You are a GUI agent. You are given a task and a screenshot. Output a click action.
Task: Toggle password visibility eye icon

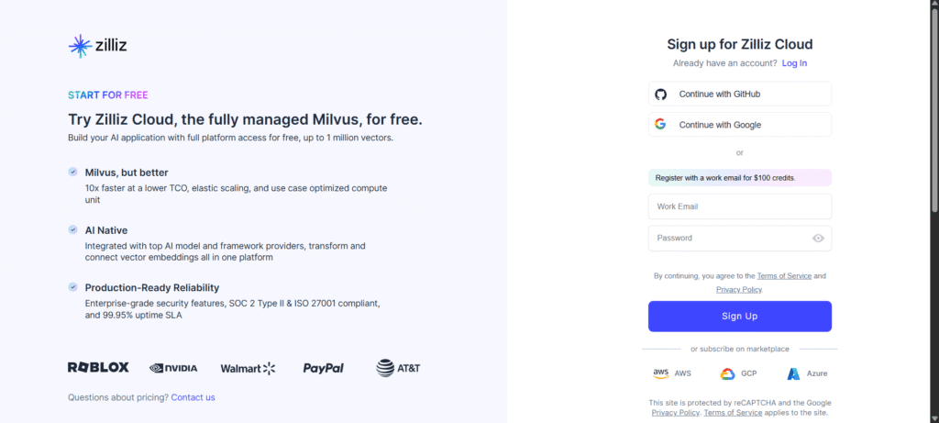[818, 239]
